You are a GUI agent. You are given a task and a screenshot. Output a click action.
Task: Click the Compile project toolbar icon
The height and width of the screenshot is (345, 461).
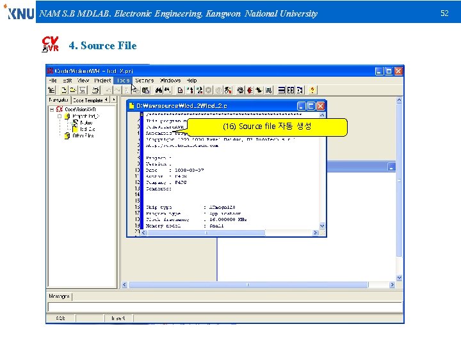[190, 90]
